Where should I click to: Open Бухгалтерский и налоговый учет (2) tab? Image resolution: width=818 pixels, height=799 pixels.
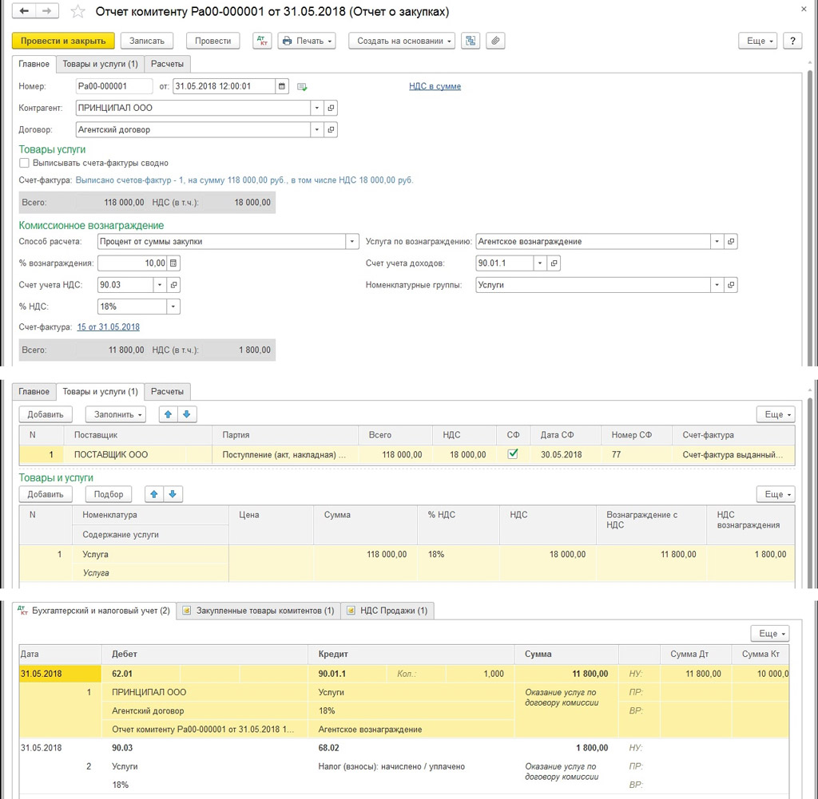[x=94, y=611]
